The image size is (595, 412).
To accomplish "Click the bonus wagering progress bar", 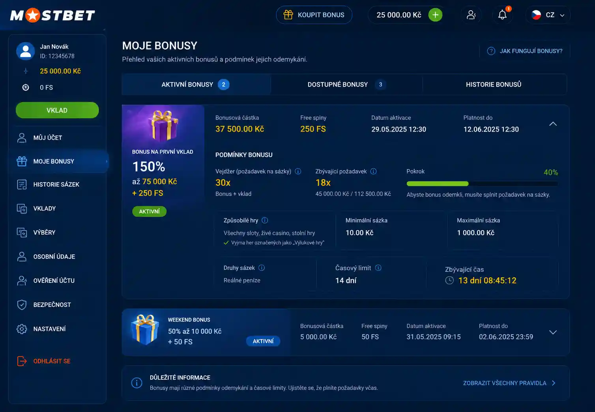I will click(x=482, y=184).
